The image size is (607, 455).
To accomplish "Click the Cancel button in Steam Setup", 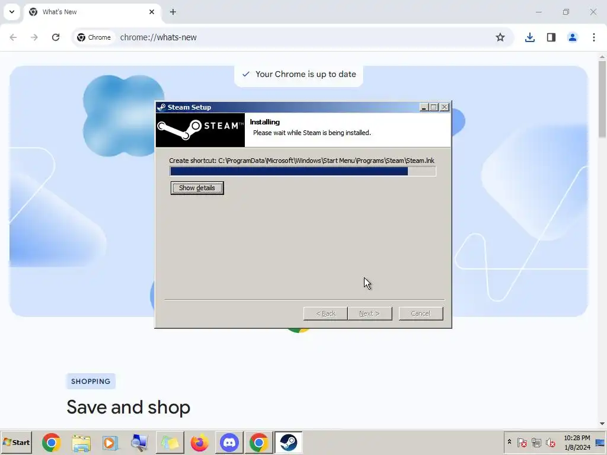I will [421, 313].
